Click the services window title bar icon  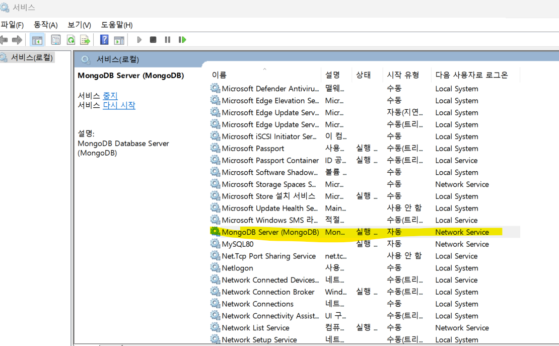pos(5,7)
